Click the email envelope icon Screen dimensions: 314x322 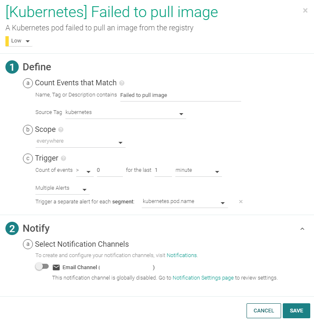coord(56,267)
